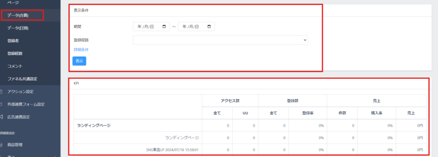The height and width of the screenshot is (157, 438).
Task: Click the 登録数 column header
Action: 293,100
